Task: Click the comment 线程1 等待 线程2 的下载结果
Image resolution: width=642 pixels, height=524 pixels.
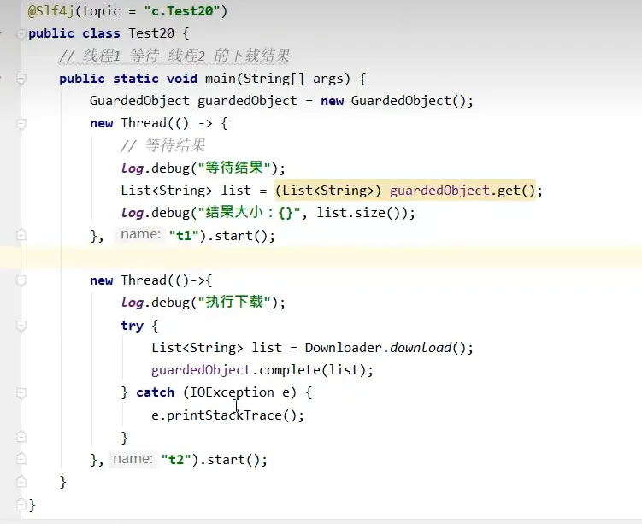Action: 175,56
